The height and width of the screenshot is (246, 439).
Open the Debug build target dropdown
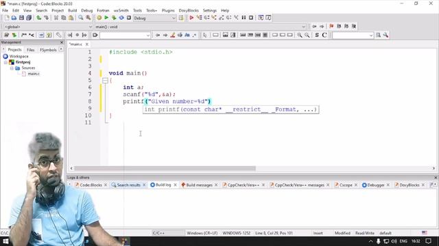[x=154, y=18]
